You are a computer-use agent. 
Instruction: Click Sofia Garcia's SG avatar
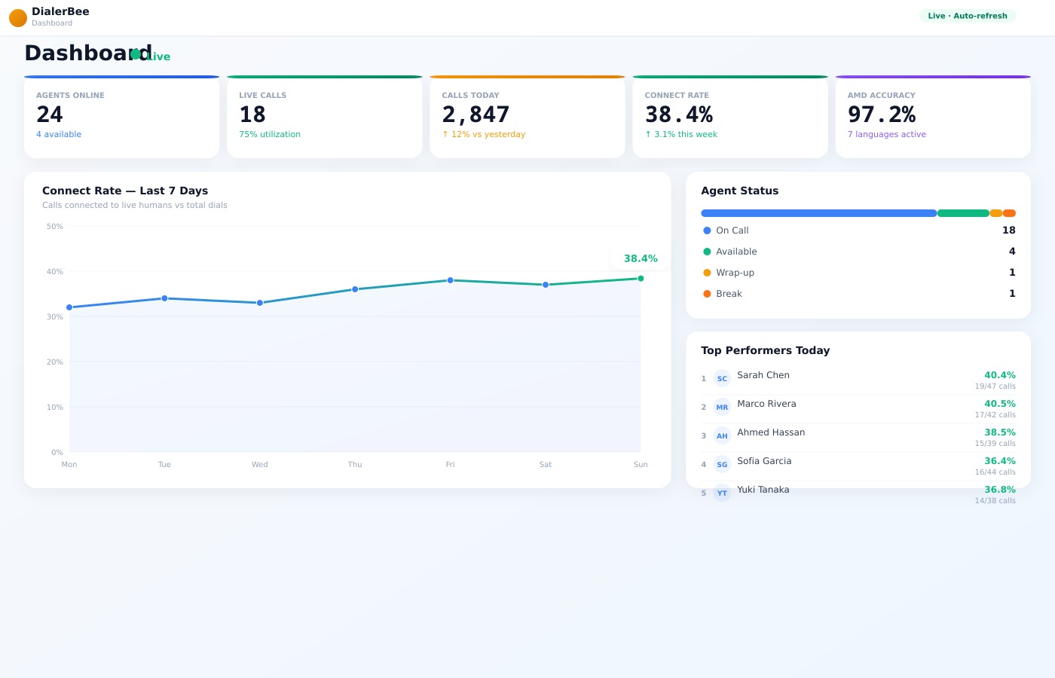[x=722, y=465]
